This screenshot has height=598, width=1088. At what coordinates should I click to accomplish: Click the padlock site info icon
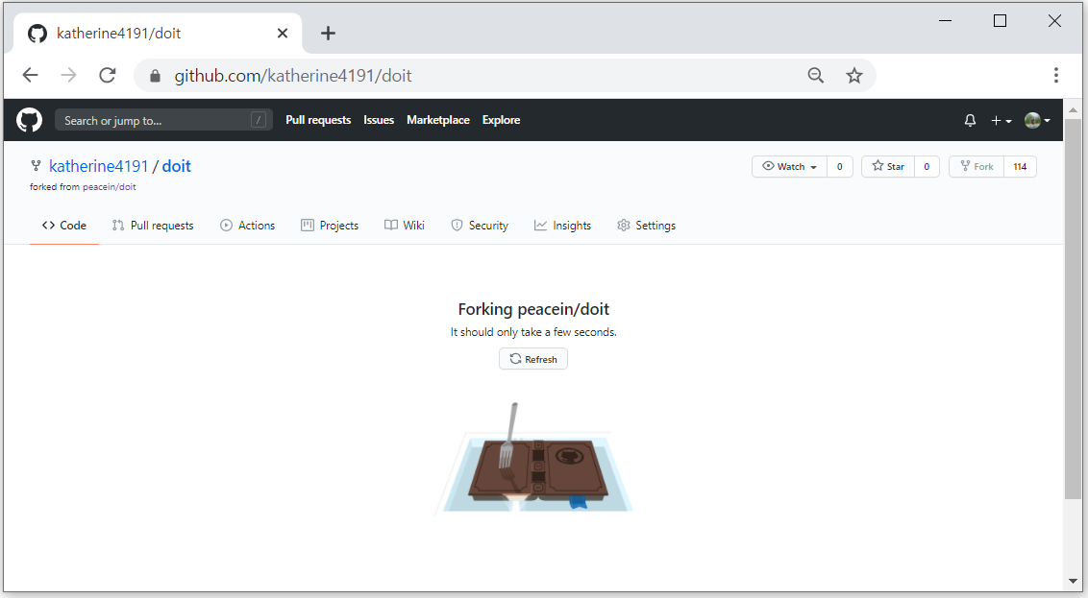tap(155, 76)
